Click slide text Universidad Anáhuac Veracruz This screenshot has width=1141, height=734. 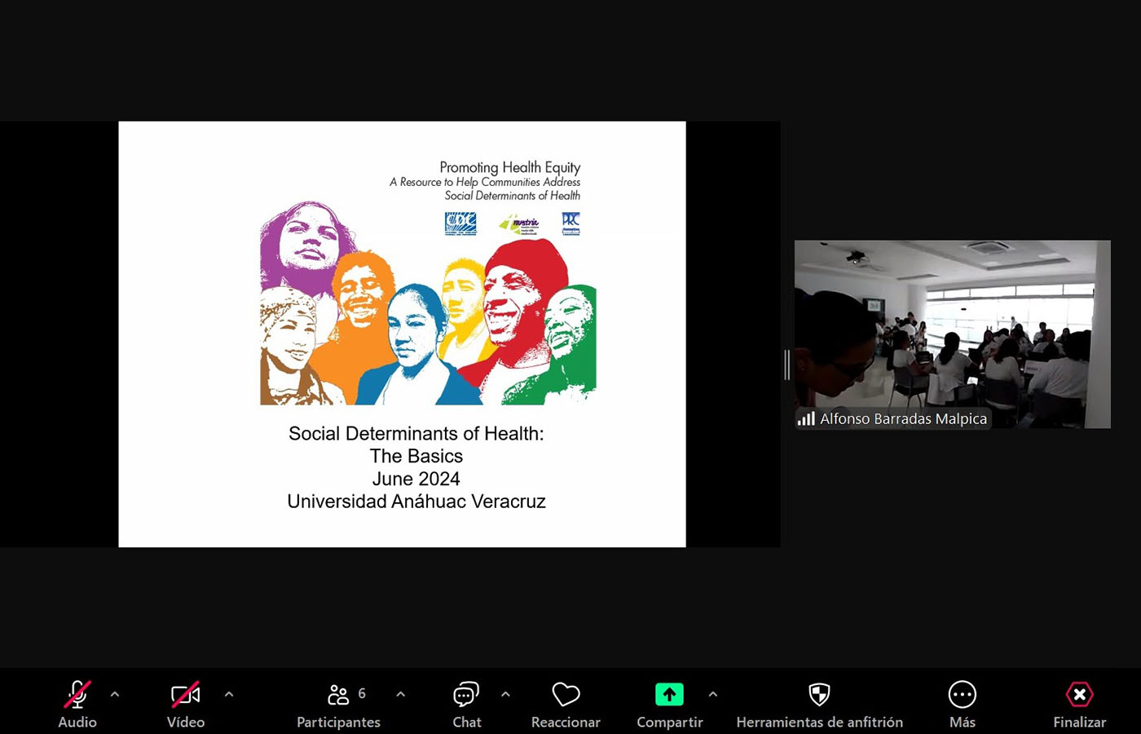416,502
